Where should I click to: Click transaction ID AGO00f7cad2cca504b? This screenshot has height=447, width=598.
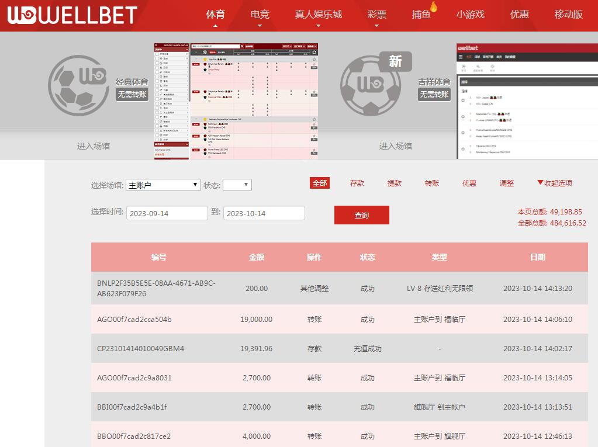point(134,320)
